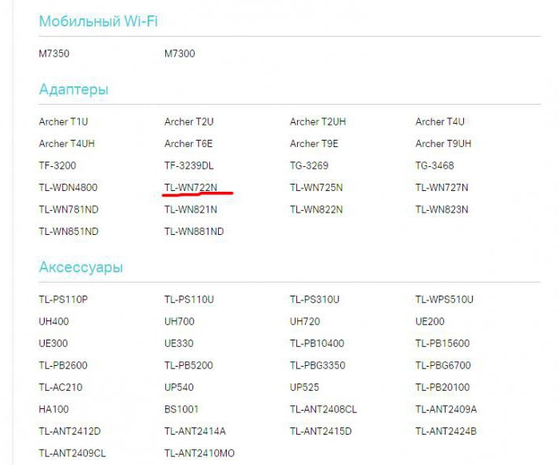
Task: Click the UP540 charger link
Action: point(179,387)
